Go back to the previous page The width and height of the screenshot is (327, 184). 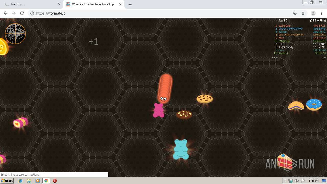[x=6, y=13]
